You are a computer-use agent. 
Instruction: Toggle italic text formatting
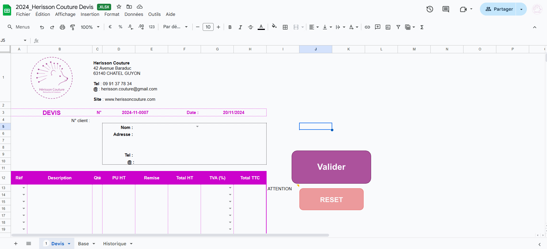point(240,27)
